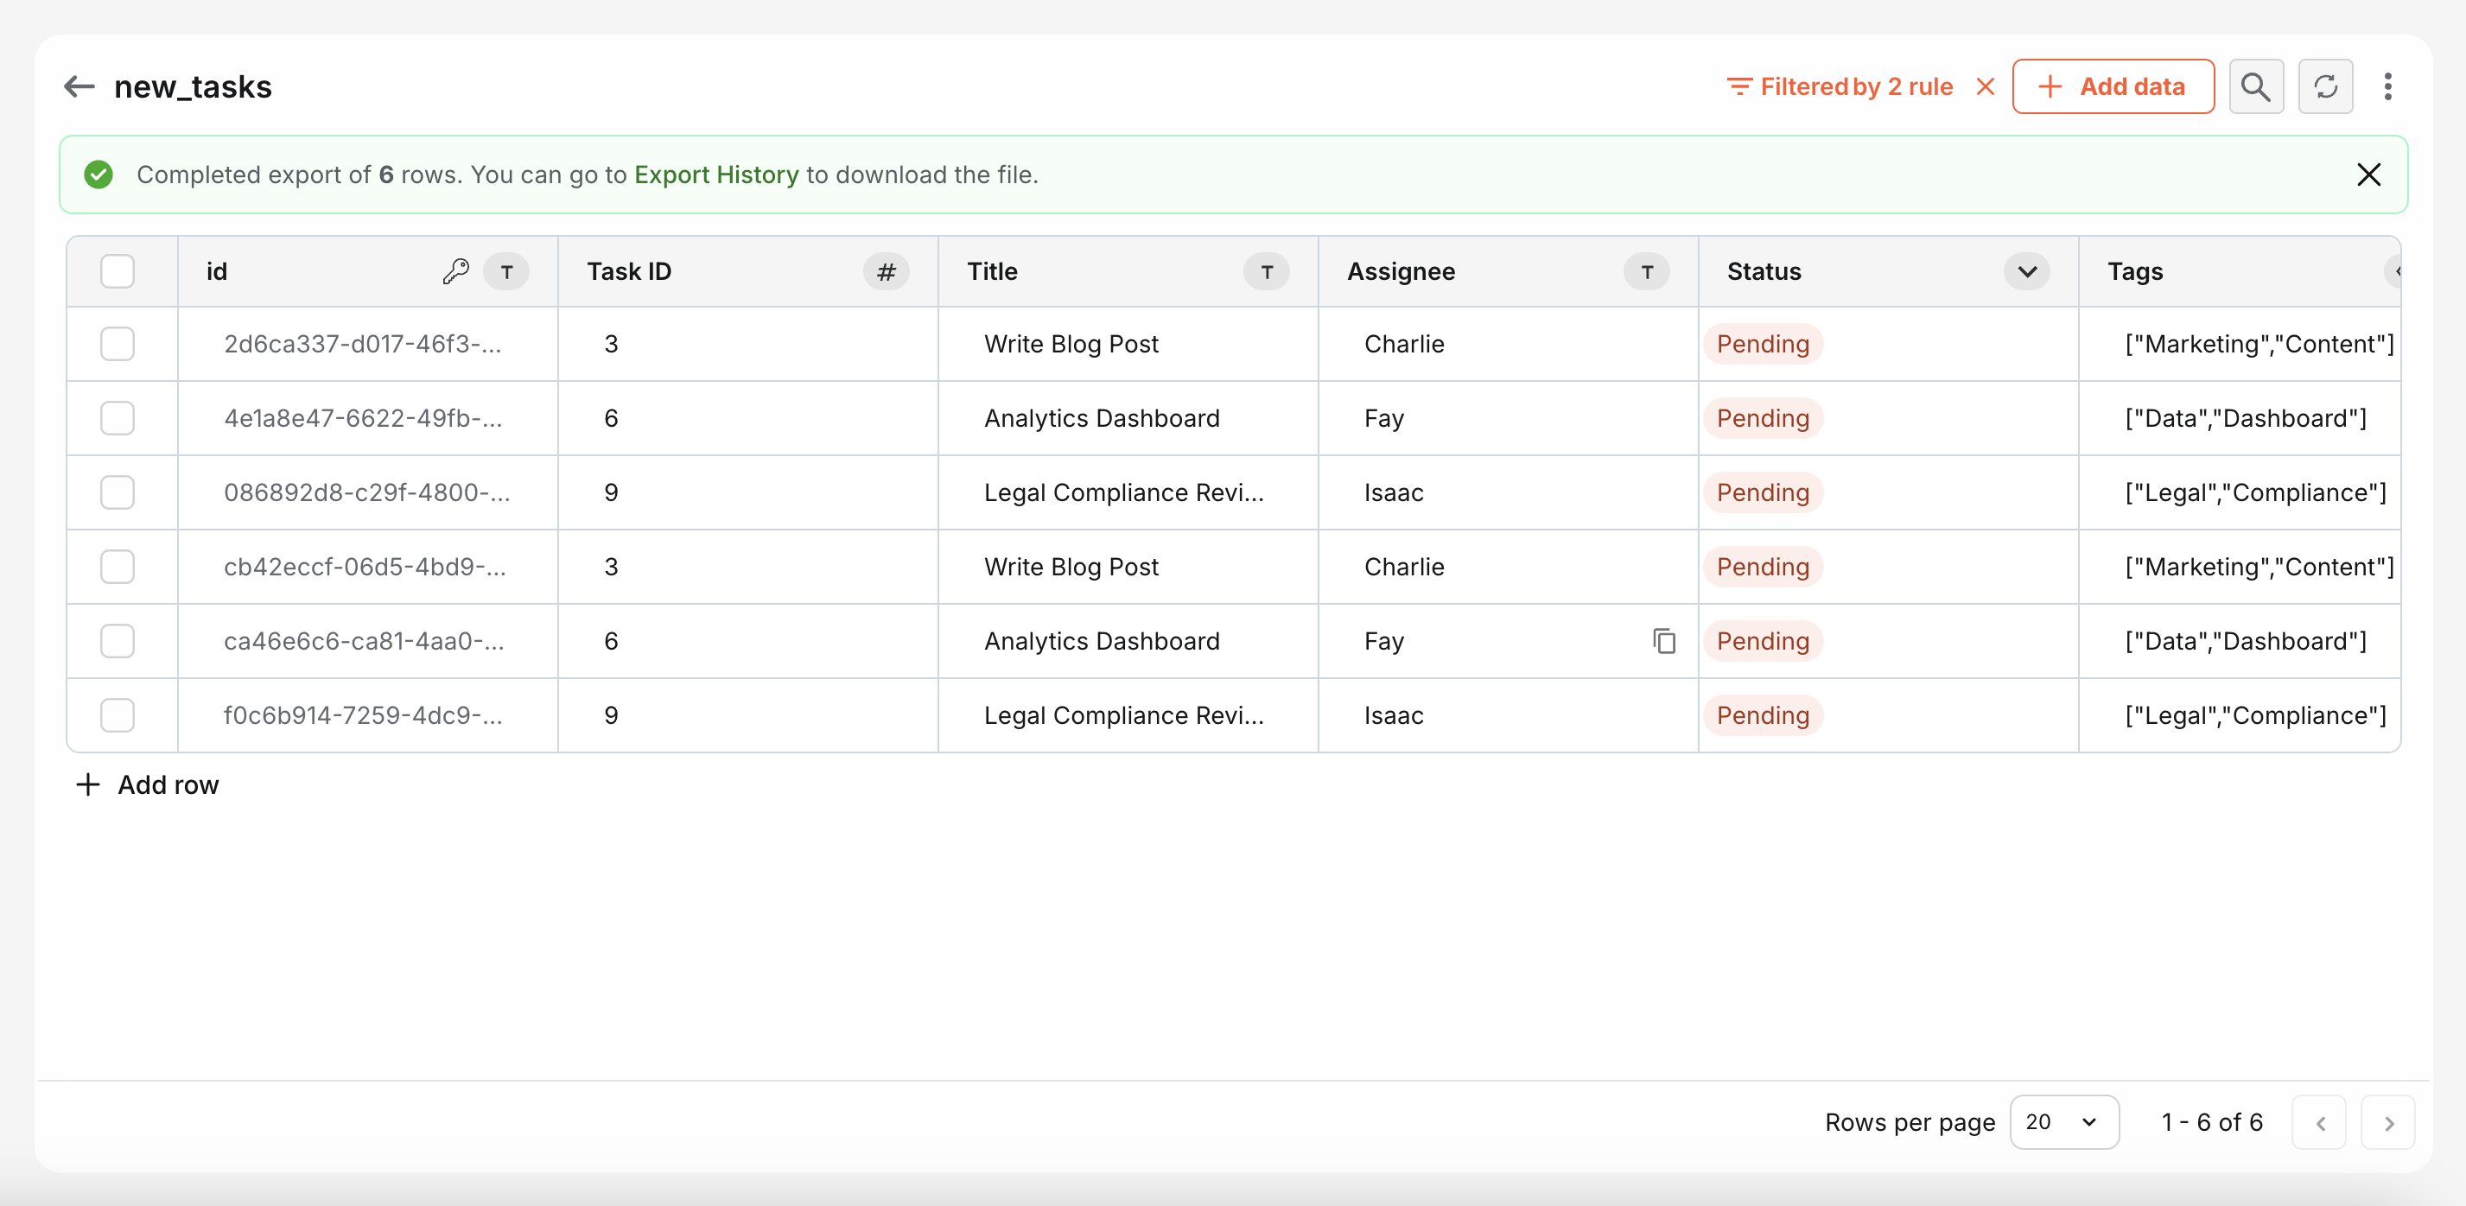Select the row with id cb42eccf-06d5-4bd9
This screenshot has height=1206, width=2466.
pos(118,567)
